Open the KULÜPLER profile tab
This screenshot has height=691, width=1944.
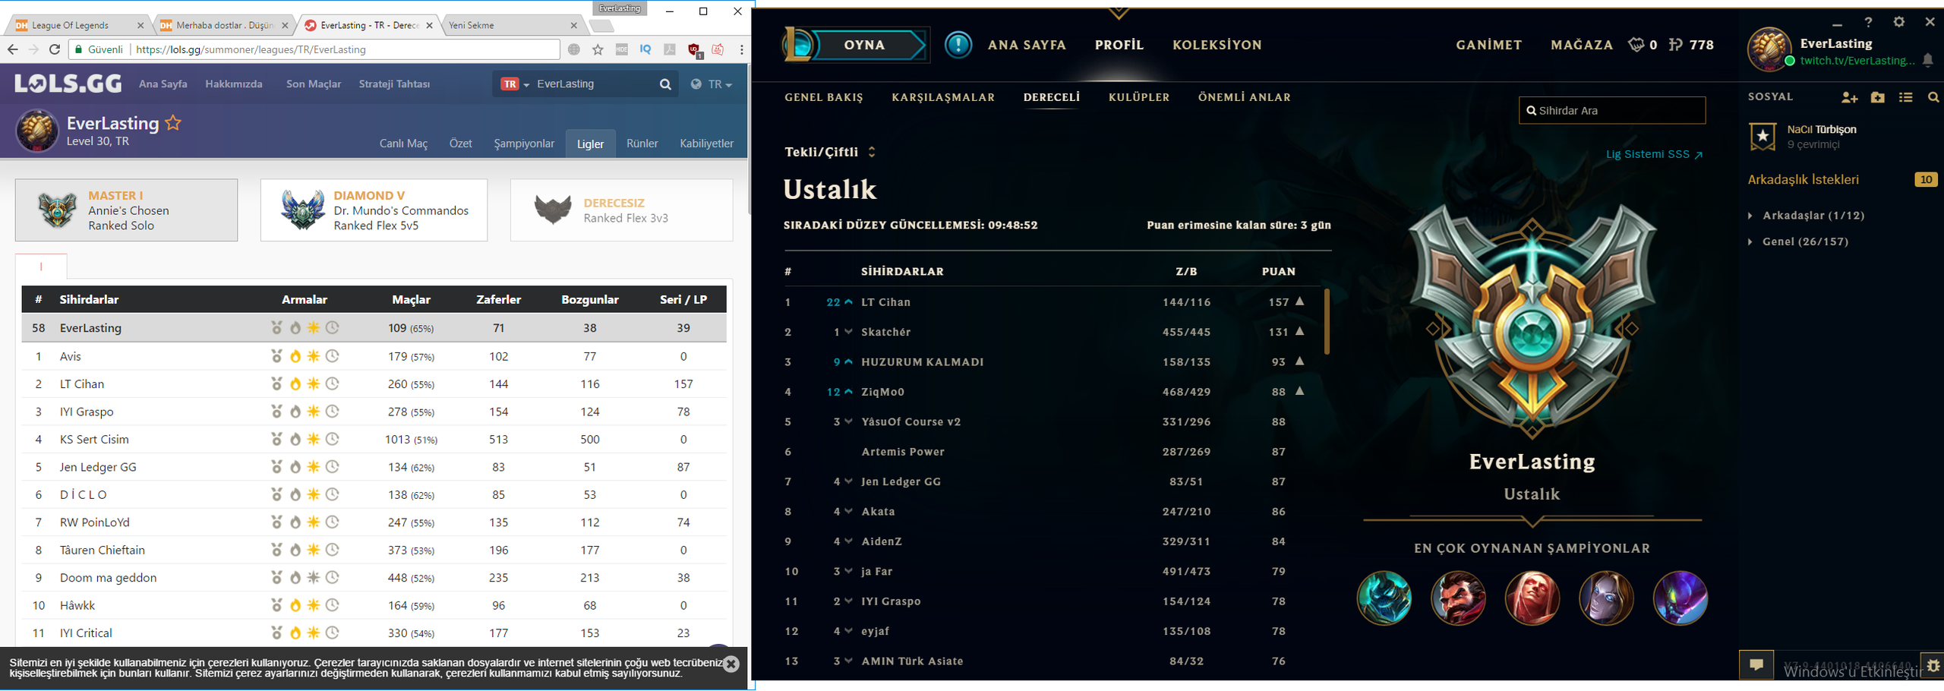1139,97
